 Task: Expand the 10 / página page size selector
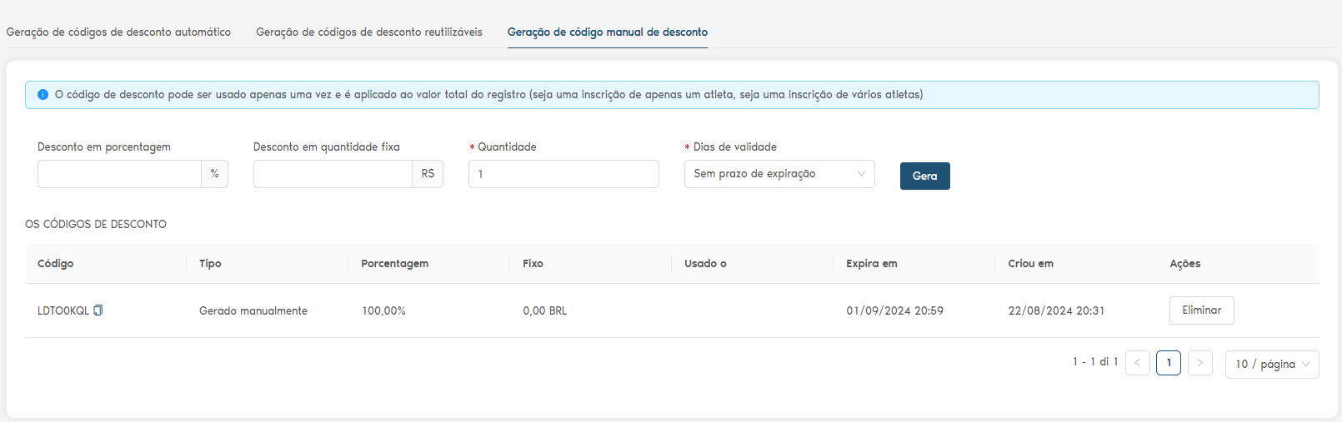coord(1271,365)
